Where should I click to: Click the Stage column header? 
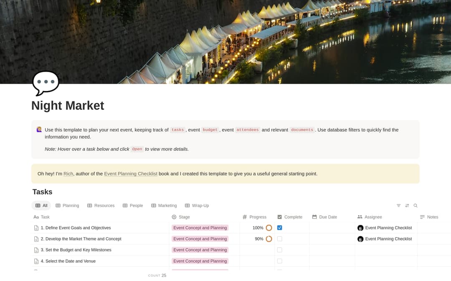coord(181,217)
